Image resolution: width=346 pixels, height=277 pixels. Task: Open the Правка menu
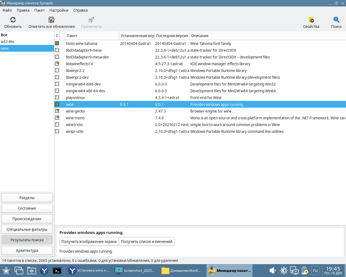[x=23, y=10]
